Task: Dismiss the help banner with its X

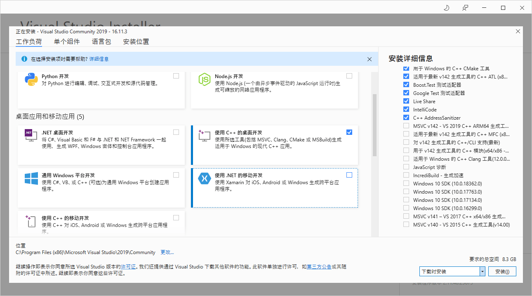Action: (x=370, y=59)
